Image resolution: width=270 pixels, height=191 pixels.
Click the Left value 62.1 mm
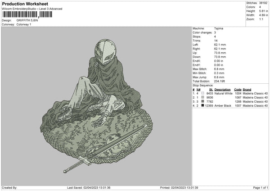click(220, 45)
